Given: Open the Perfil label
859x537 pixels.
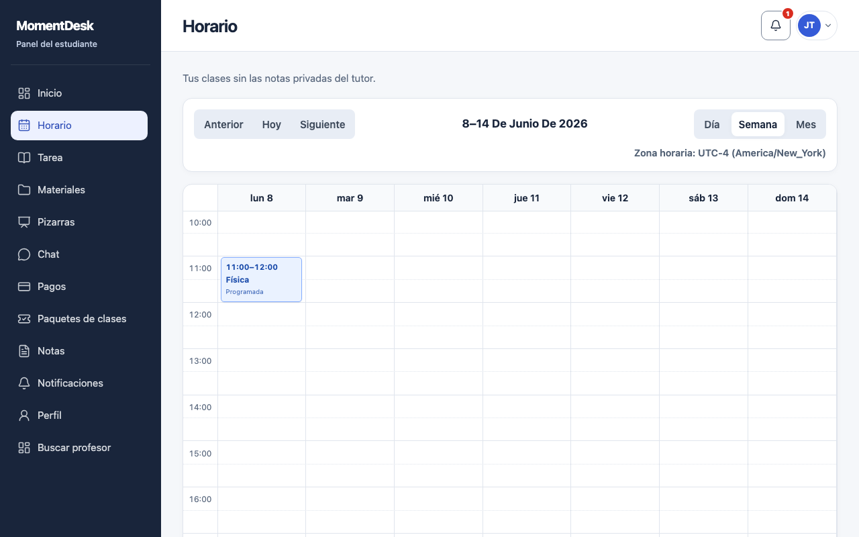Looking at the screenshot, I should (50, 416).
